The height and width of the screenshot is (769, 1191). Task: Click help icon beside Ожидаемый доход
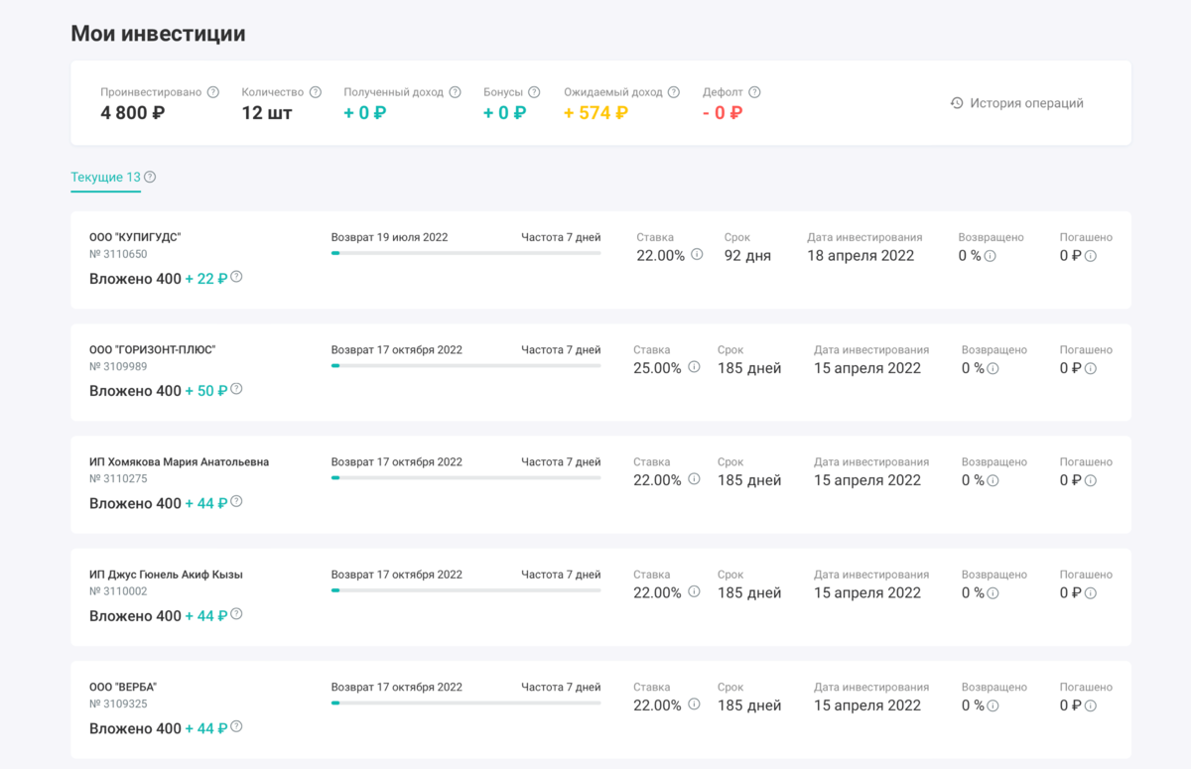pyautogui.click(x=674, y=92)
